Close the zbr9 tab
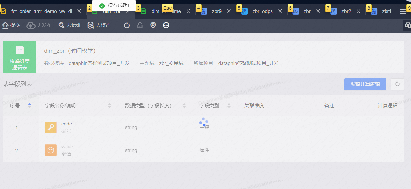 (229, 11)
